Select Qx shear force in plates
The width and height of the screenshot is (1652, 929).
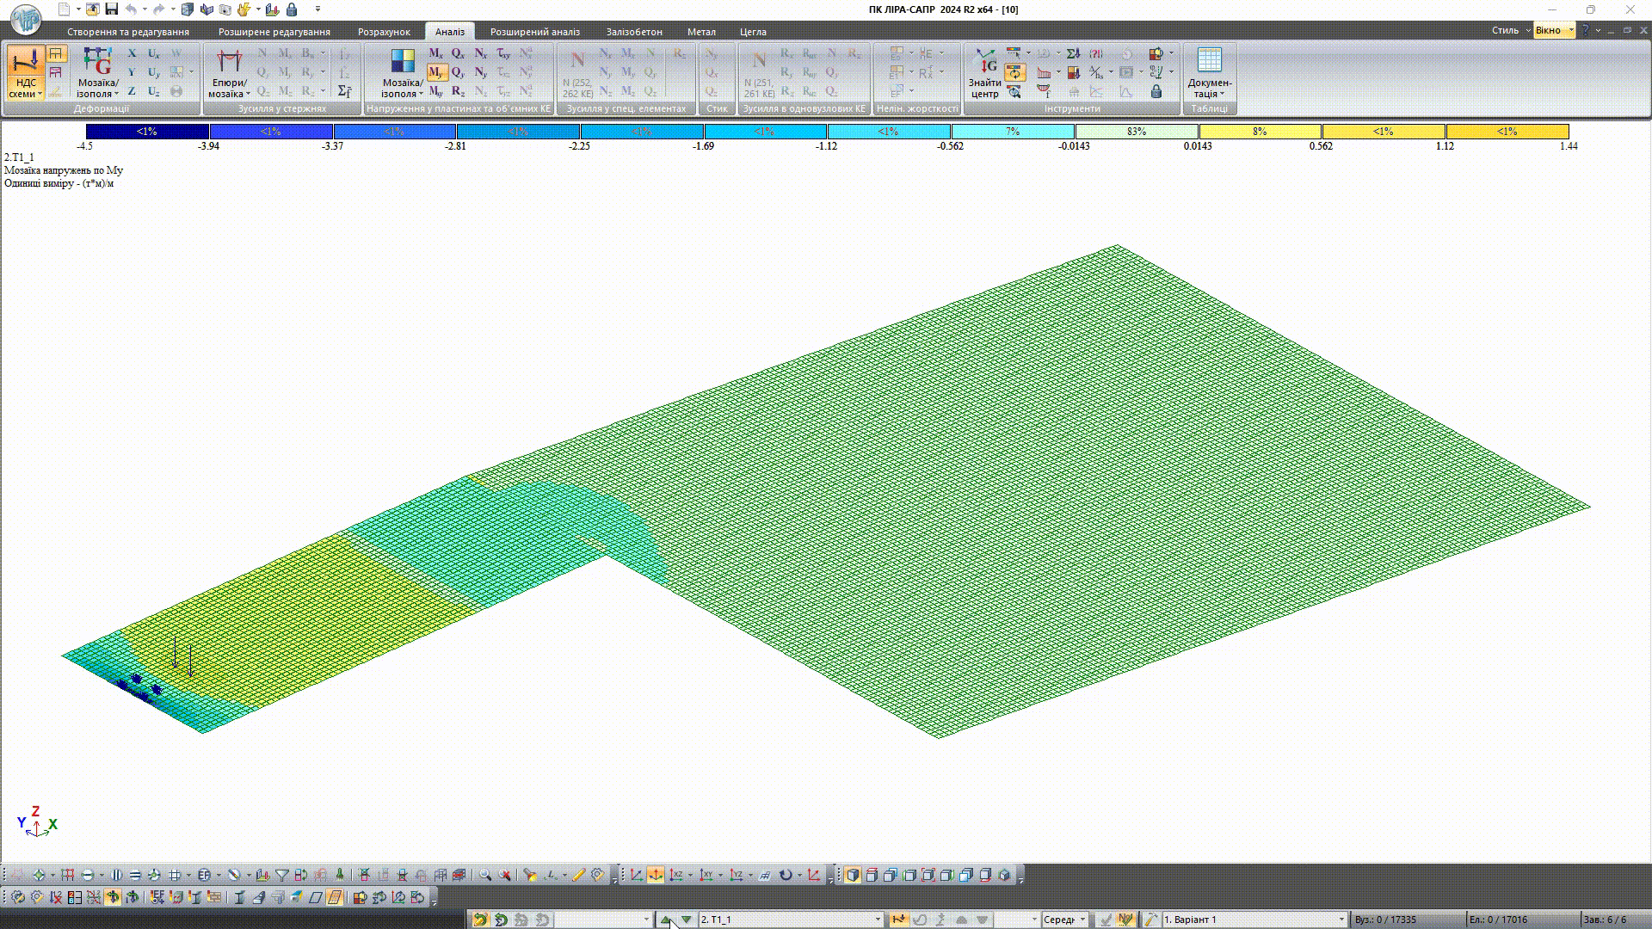click(x=458, y=54)
